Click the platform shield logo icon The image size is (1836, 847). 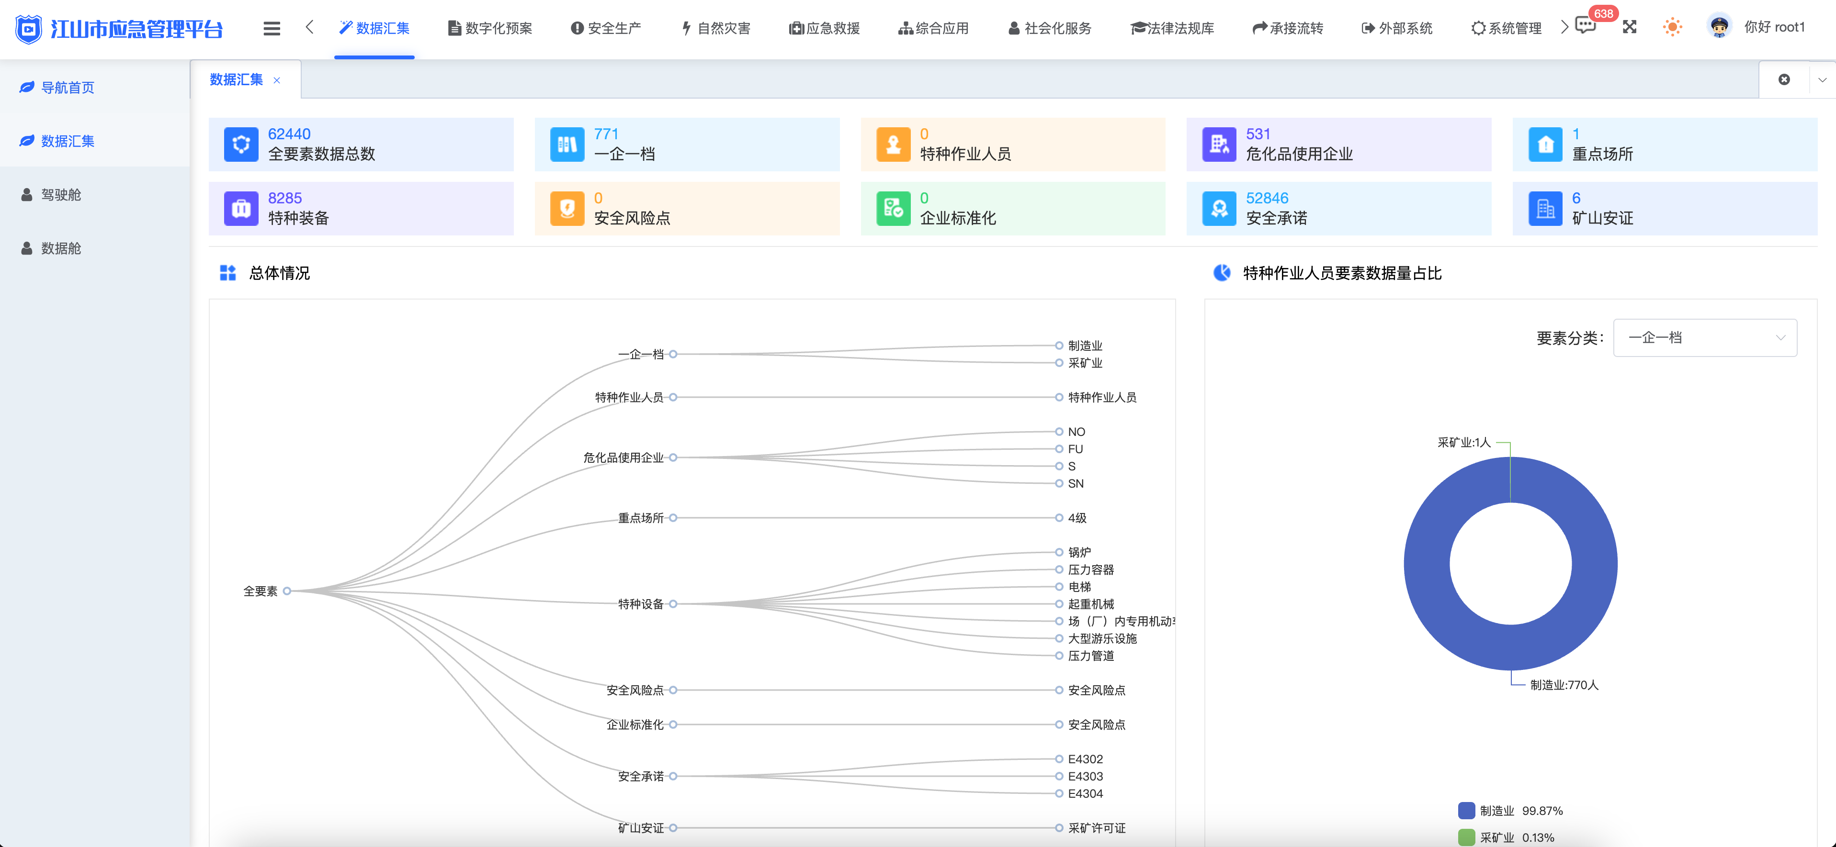29,29
